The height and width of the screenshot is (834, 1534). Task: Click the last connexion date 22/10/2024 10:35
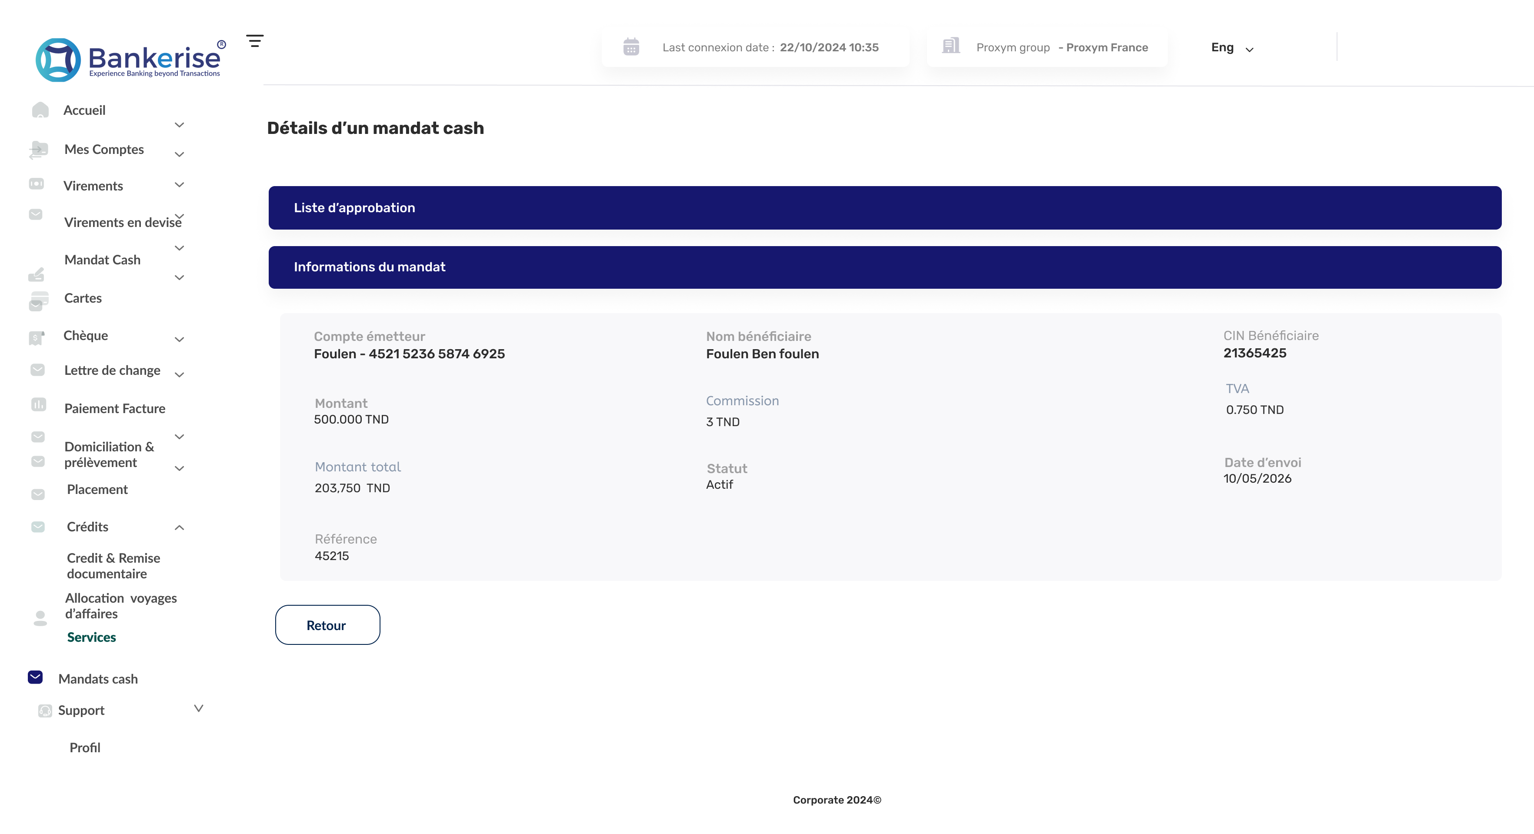click(829, 48)
